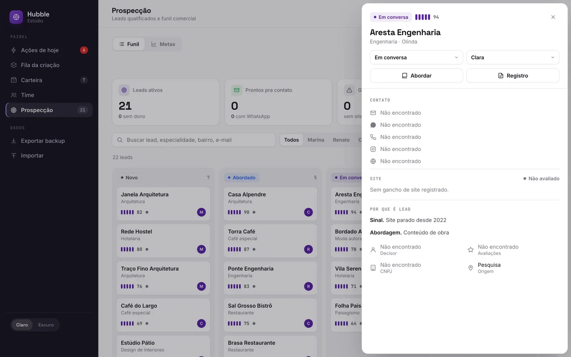Open the Time page
The width and height of the screenshot is (571, 357).
coord(49,95)
